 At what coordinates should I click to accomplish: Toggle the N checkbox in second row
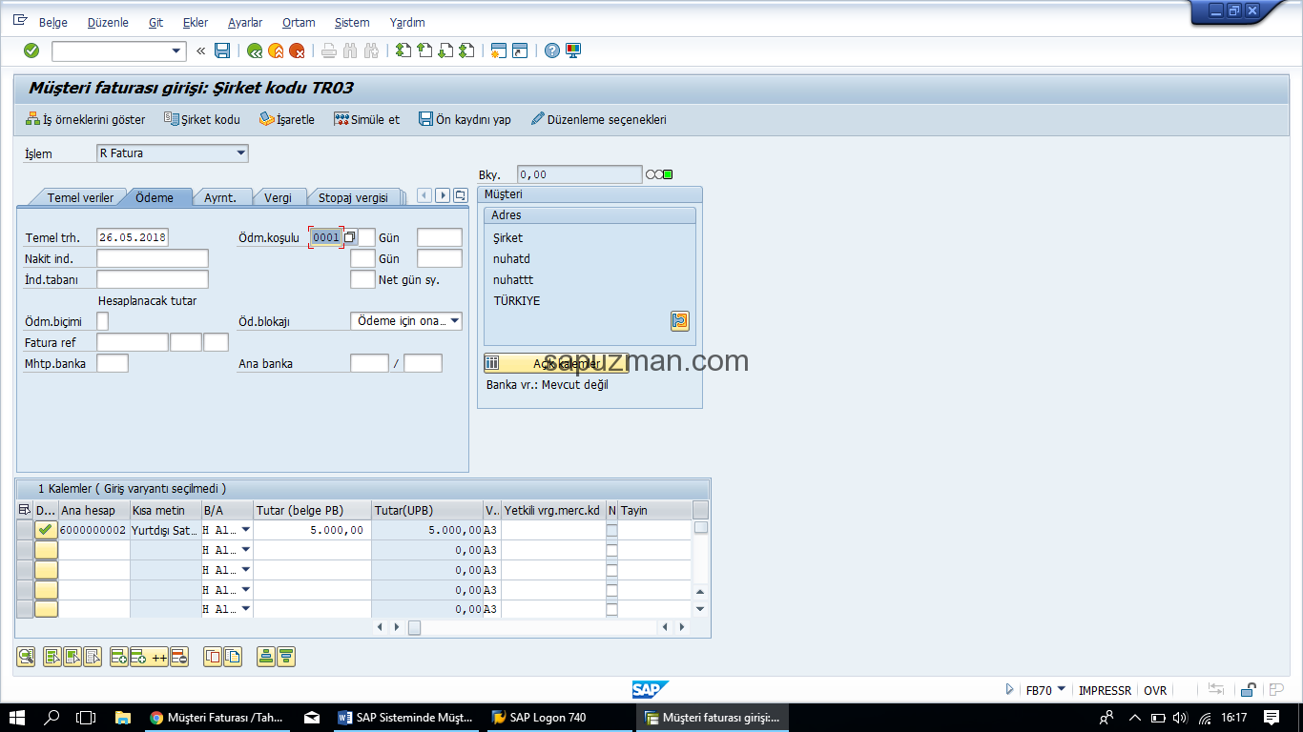611,550
